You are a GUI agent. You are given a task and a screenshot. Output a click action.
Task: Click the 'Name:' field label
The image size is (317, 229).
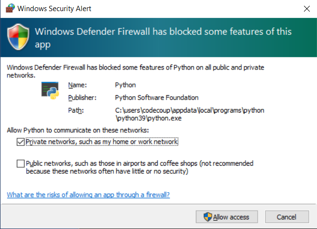tap(77, 85)
